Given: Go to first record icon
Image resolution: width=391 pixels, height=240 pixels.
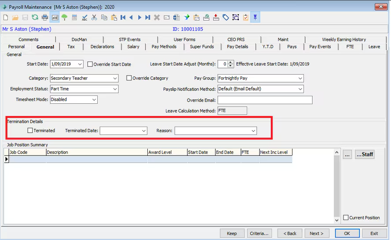Looking at the screenshot, I should (x=123, y=18).
